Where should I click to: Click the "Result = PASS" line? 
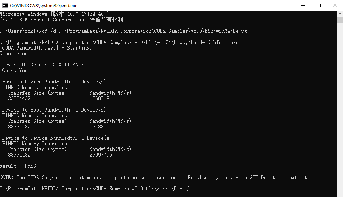[x=18, y=166]
